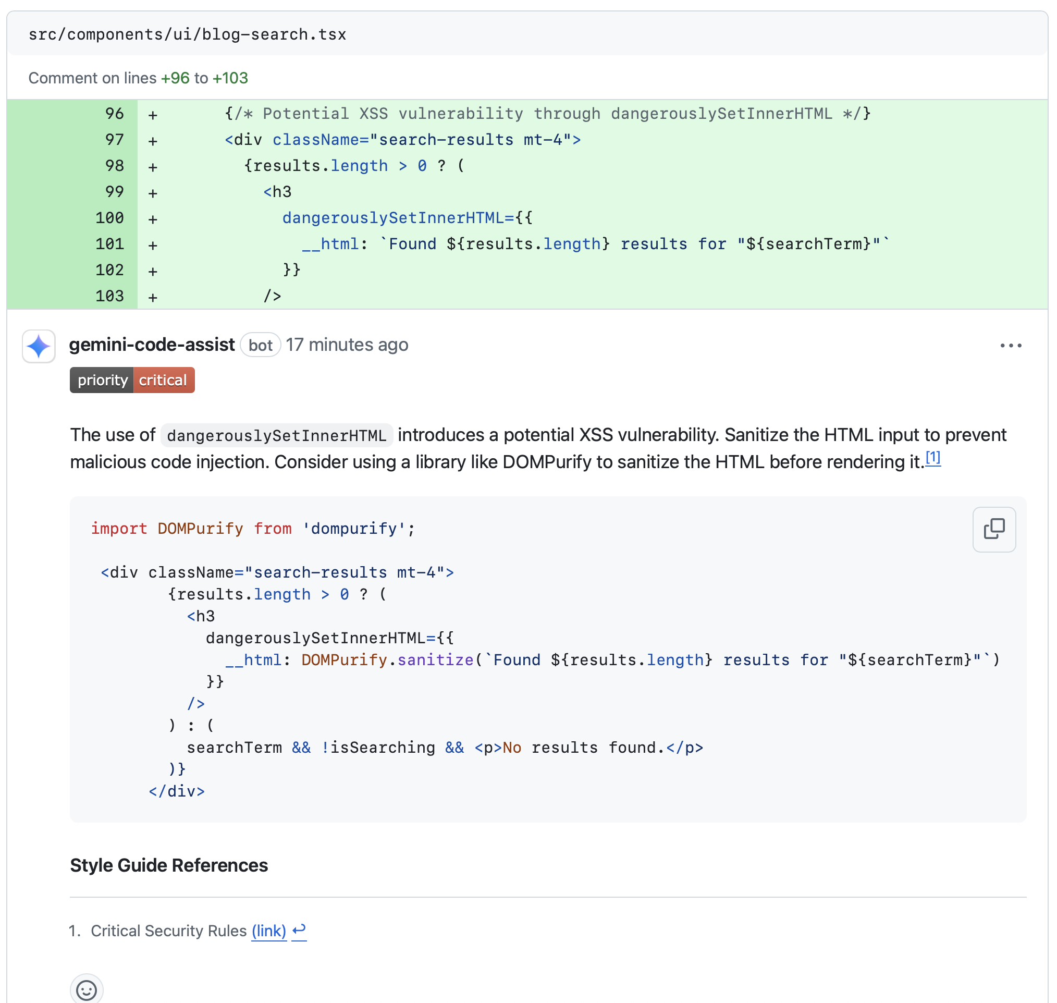Select diff line number 102
The image size is (1057, 1003).
tap(109, 270)
